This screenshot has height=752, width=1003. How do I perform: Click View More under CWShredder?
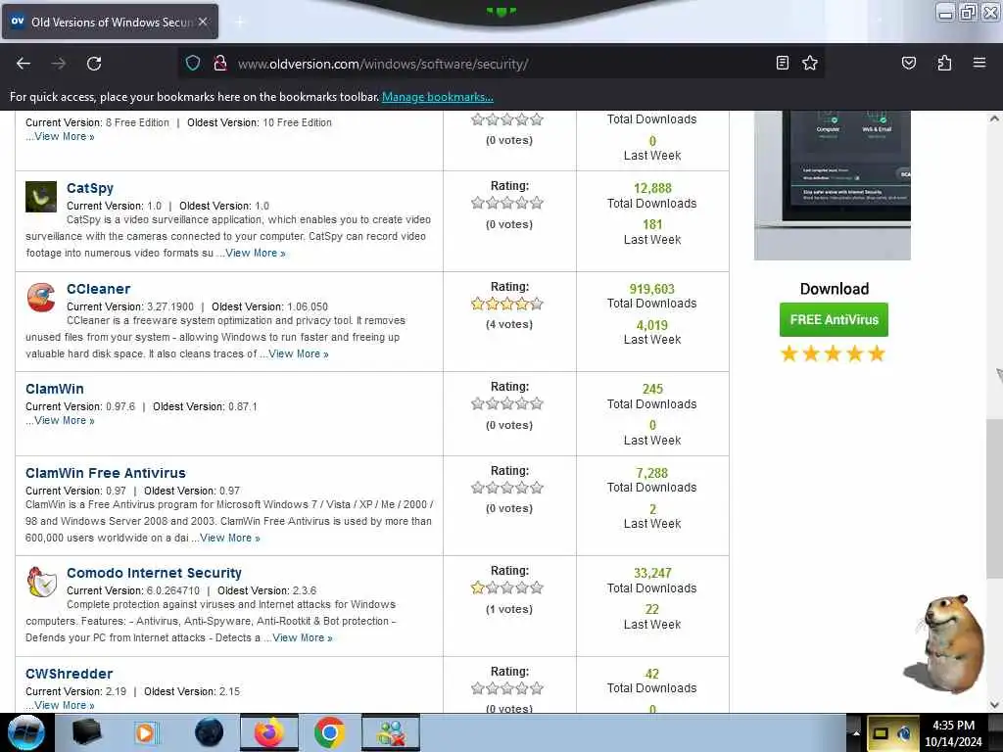click(64, 705)
